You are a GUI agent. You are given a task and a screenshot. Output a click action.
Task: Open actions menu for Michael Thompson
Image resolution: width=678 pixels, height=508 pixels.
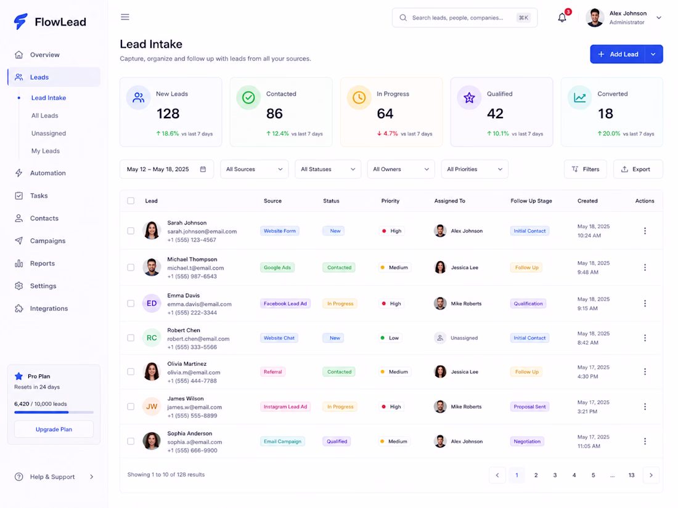tap(645, 267)
